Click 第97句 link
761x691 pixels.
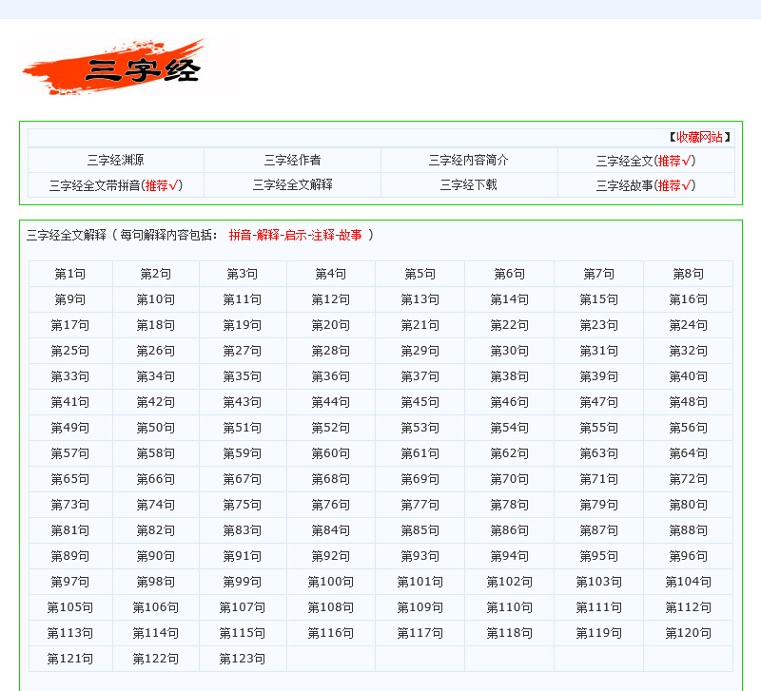[69, 583]
